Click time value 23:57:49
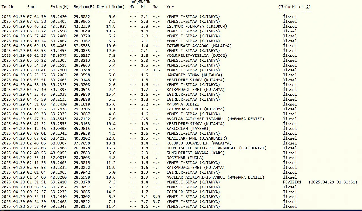This screenshot has width=362, height=211. click(36, 206)
